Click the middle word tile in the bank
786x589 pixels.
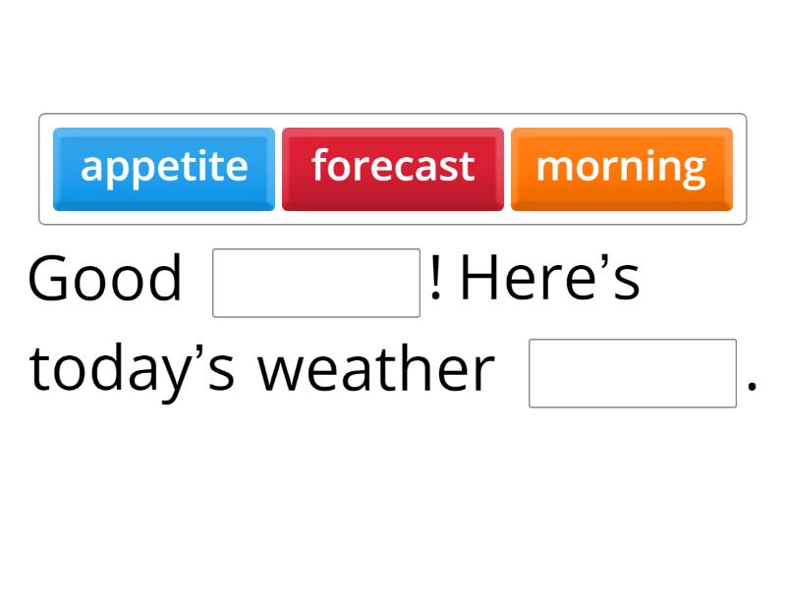[x=392, y=167]
